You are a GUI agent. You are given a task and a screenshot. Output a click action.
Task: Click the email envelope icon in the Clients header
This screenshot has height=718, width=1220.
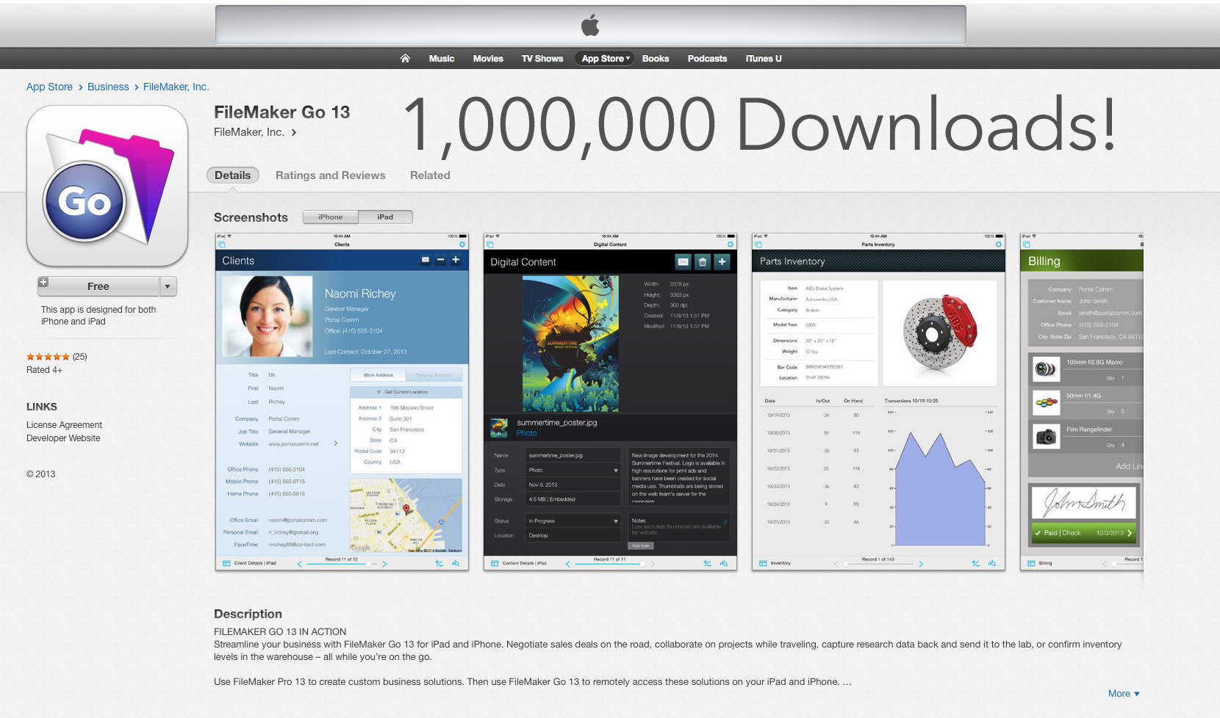tap(424, 259)
